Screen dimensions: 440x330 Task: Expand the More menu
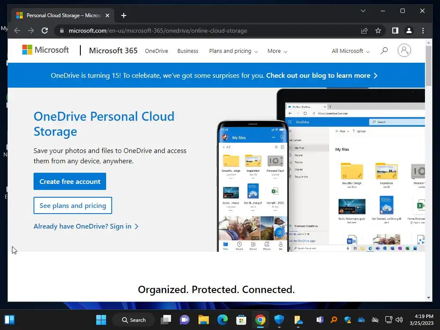[277, 51]
